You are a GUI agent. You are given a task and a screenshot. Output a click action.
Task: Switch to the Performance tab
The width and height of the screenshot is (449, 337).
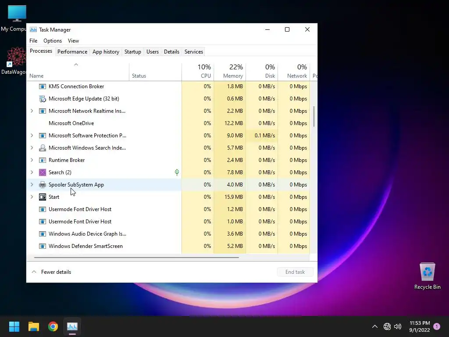pyautogui.click(x=72, y=52)
